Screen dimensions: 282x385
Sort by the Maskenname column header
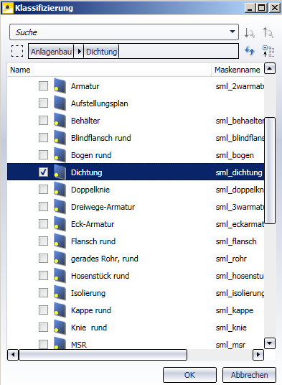[x=238, y=70]
